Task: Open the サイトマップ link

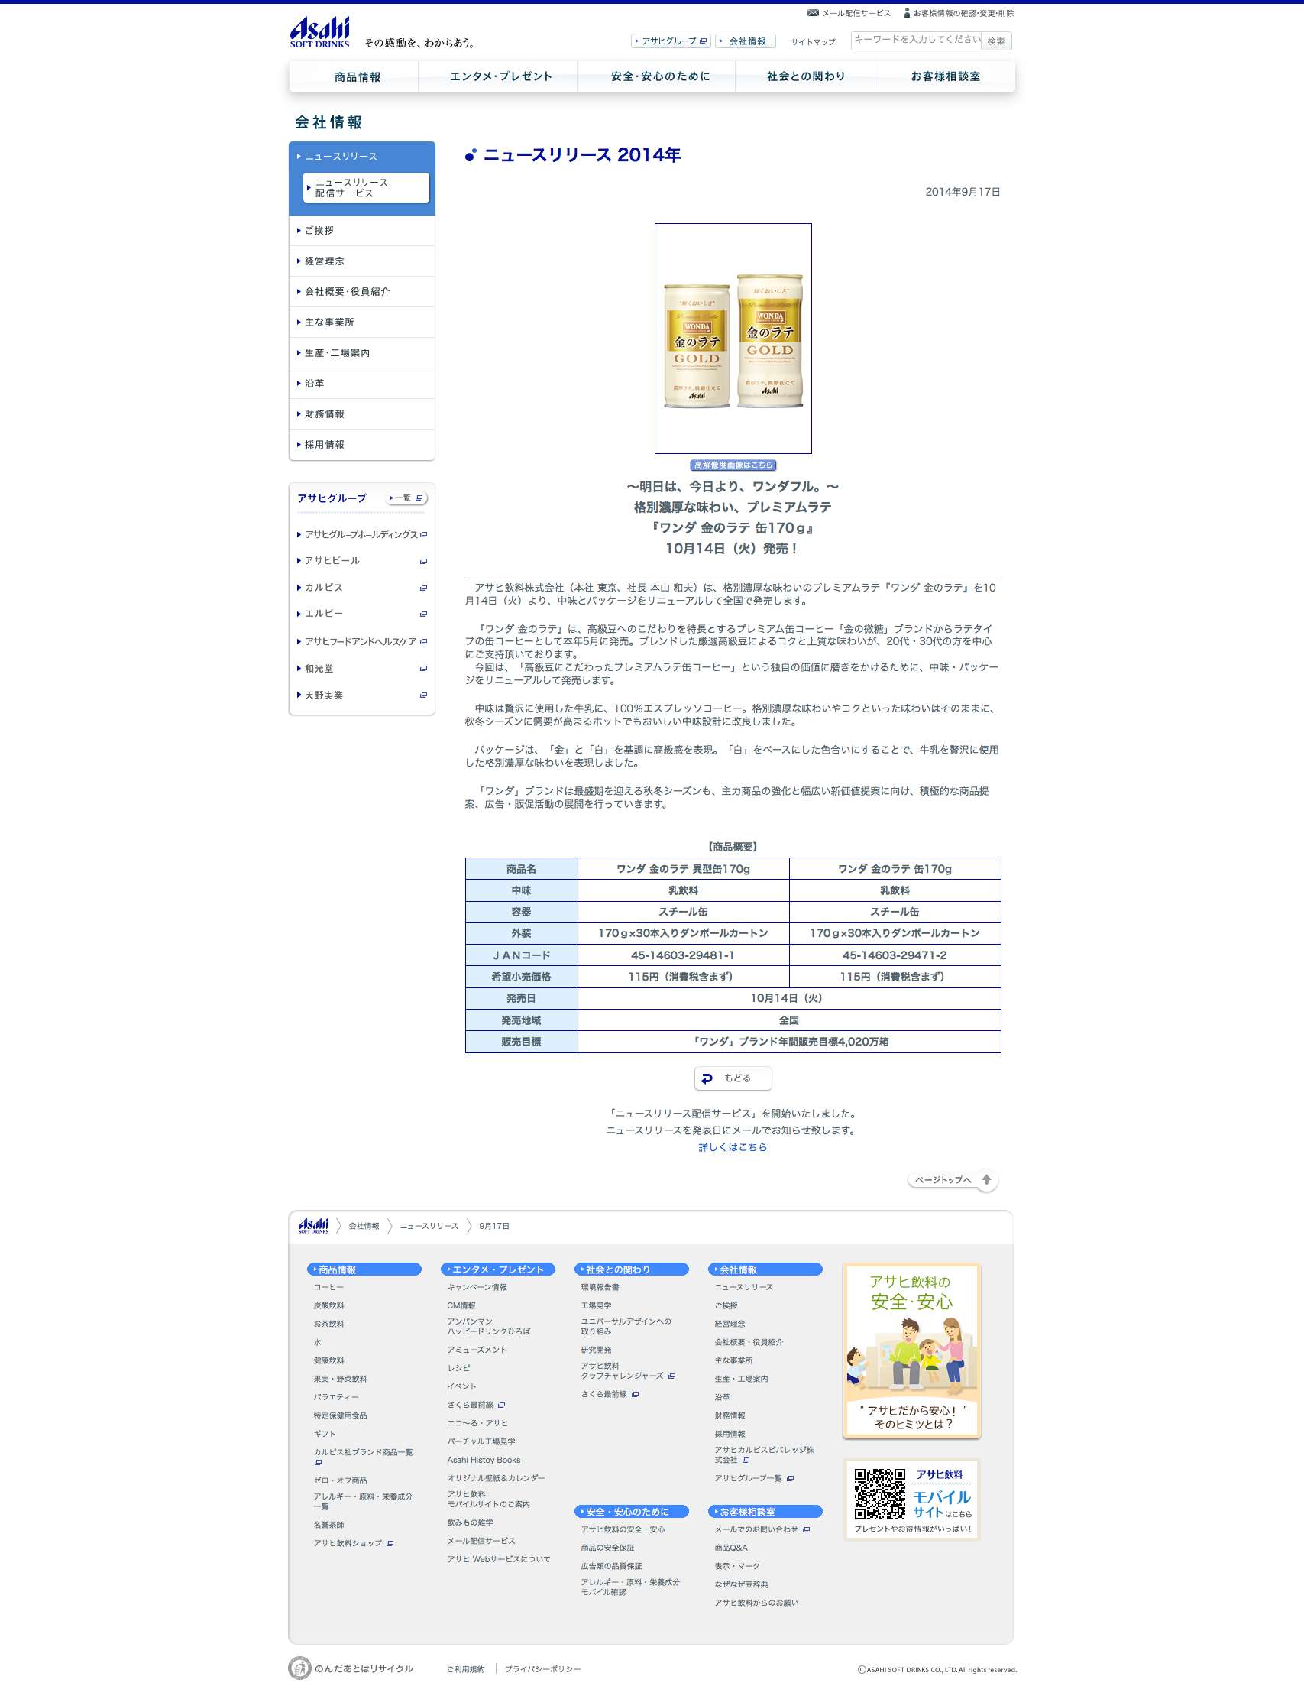Action: pyautogui.click(x=813, y=42)
